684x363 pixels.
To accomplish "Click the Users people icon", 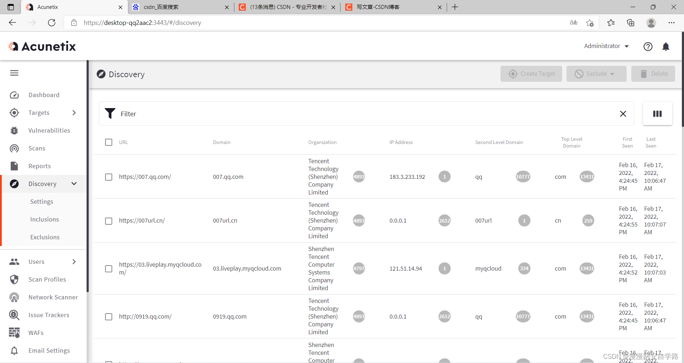I will point(14,262).
